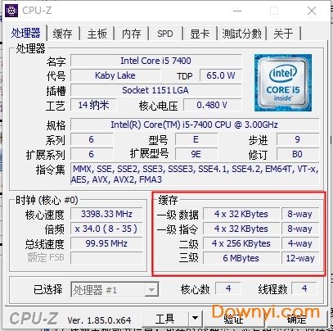
Task: Click the 工具 button
Action: tap(165, 318)
